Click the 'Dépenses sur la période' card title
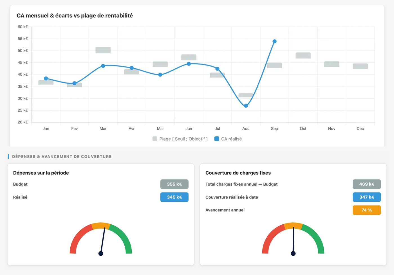 (41, 173)
